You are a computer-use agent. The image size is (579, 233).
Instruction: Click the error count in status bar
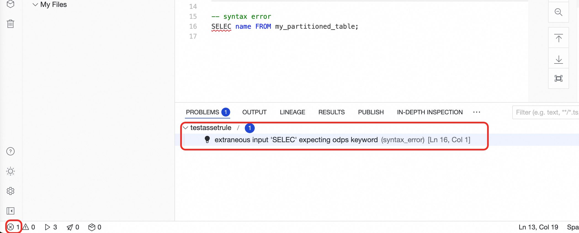point(14,227)
